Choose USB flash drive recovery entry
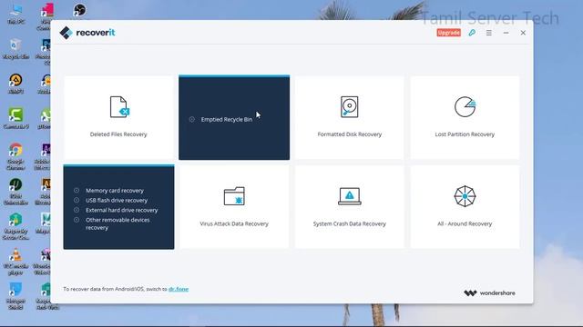 point(117,200)
